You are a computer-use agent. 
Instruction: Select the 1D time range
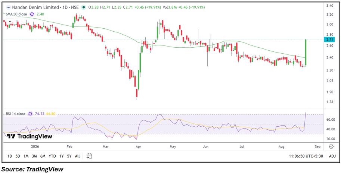10,156
